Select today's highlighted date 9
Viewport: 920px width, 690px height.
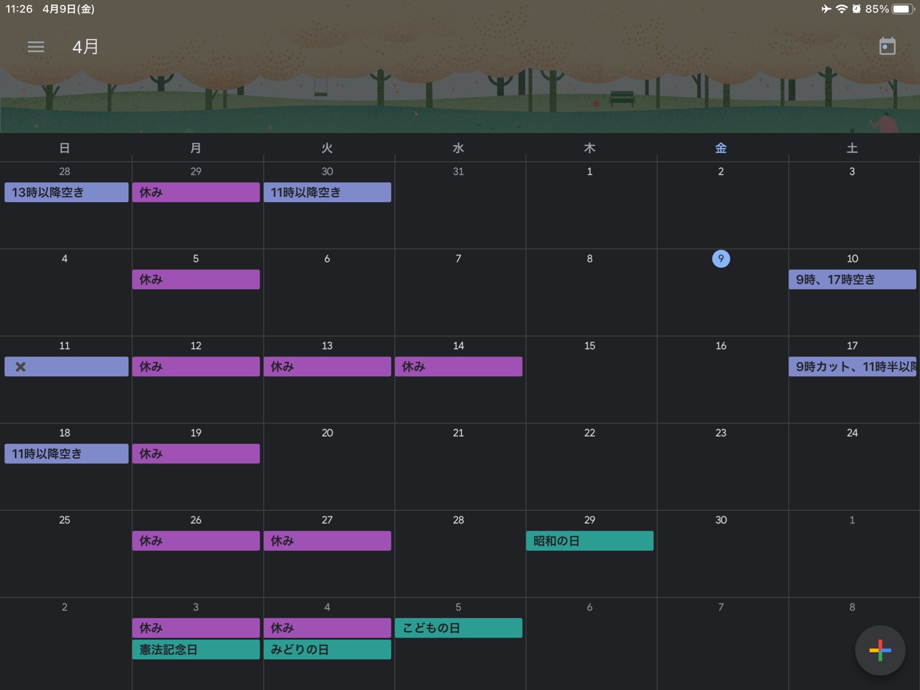click(x=720, y=259)
